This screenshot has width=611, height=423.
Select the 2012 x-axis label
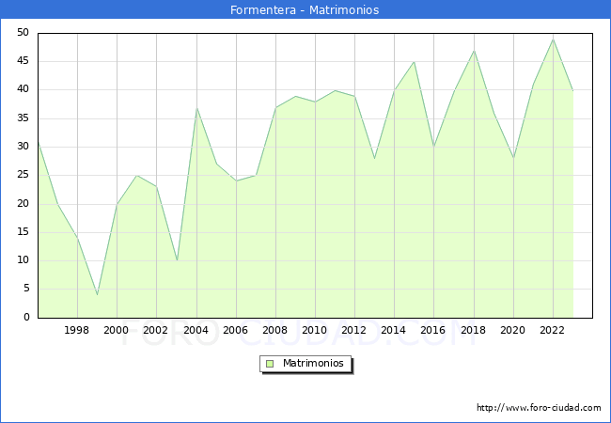353,330
